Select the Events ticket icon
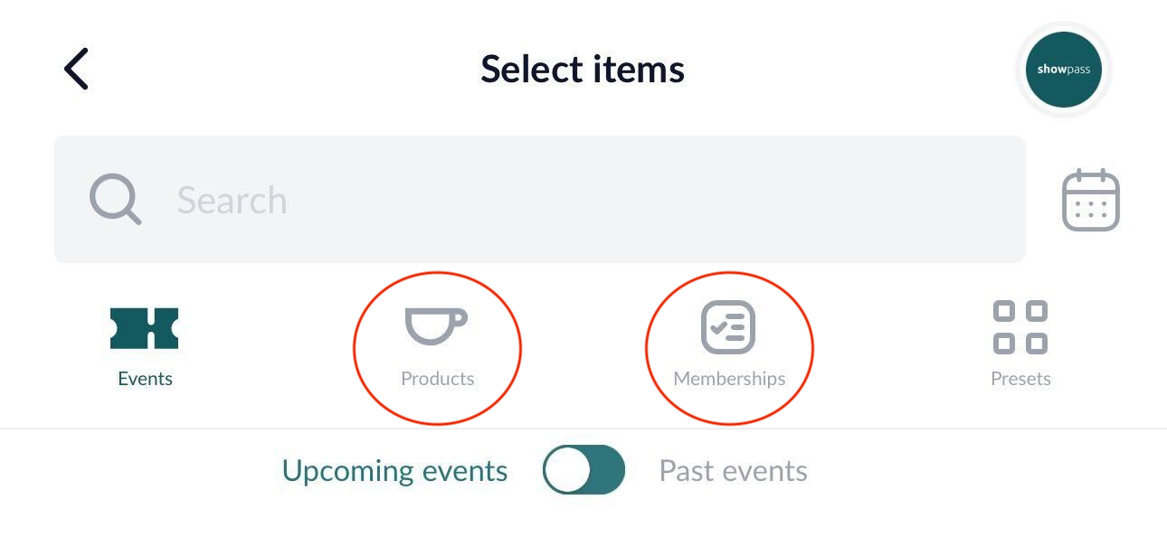This screenshot has width=1167, height=537. [145, 327]
